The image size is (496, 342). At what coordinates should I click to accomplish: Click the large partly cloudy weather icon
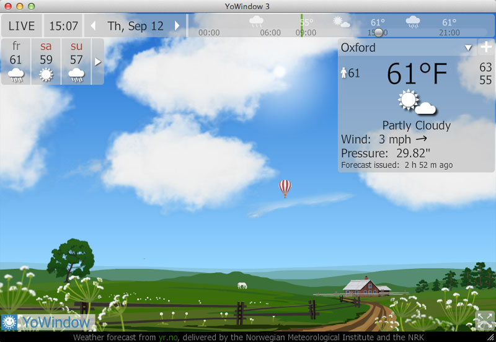point(417,102)
